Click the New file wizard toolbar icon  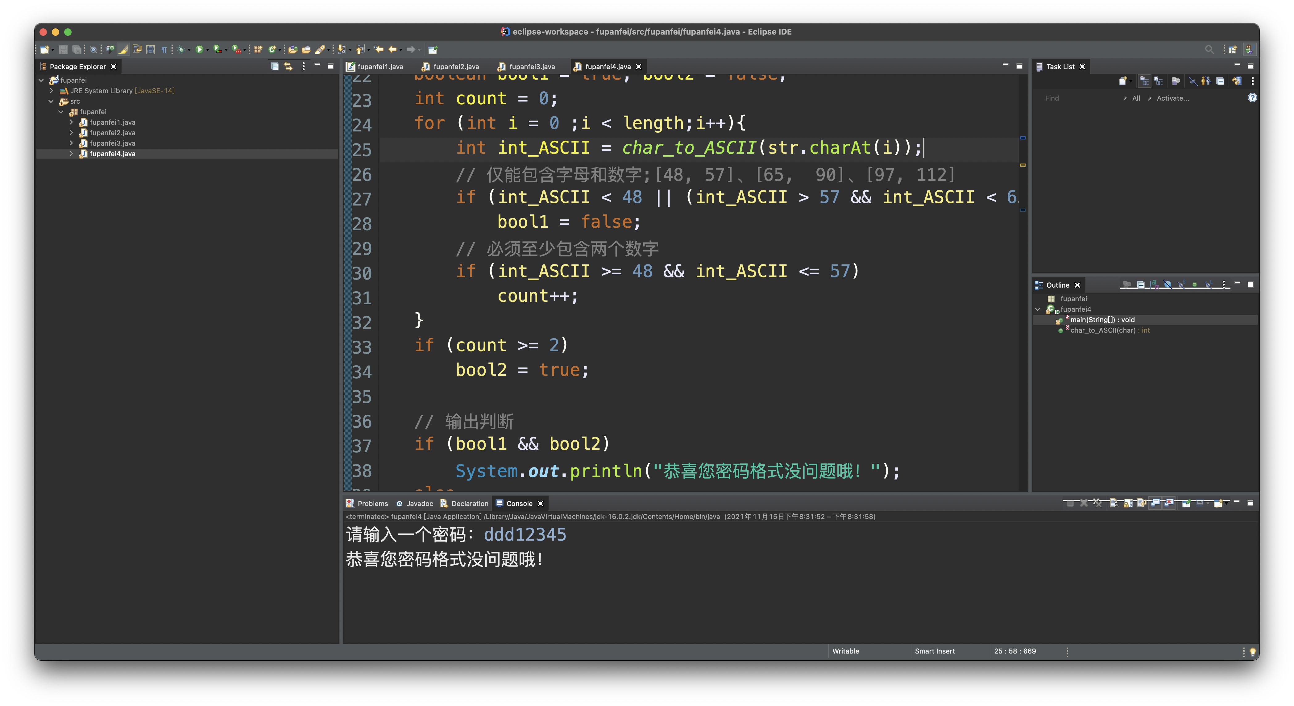click(x=45, y=49)
